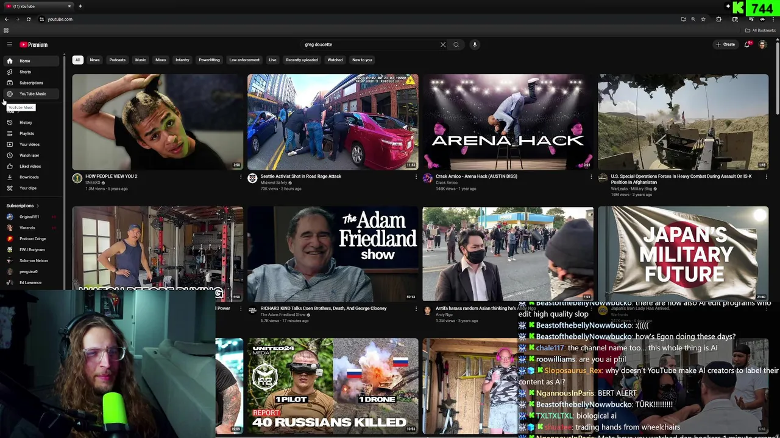This screenshot has width=780, height=438.
Task: Open Liked videos
Action: tap(32, 166)
